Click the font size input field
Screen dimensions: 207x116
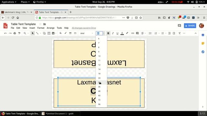pos(99,33)
